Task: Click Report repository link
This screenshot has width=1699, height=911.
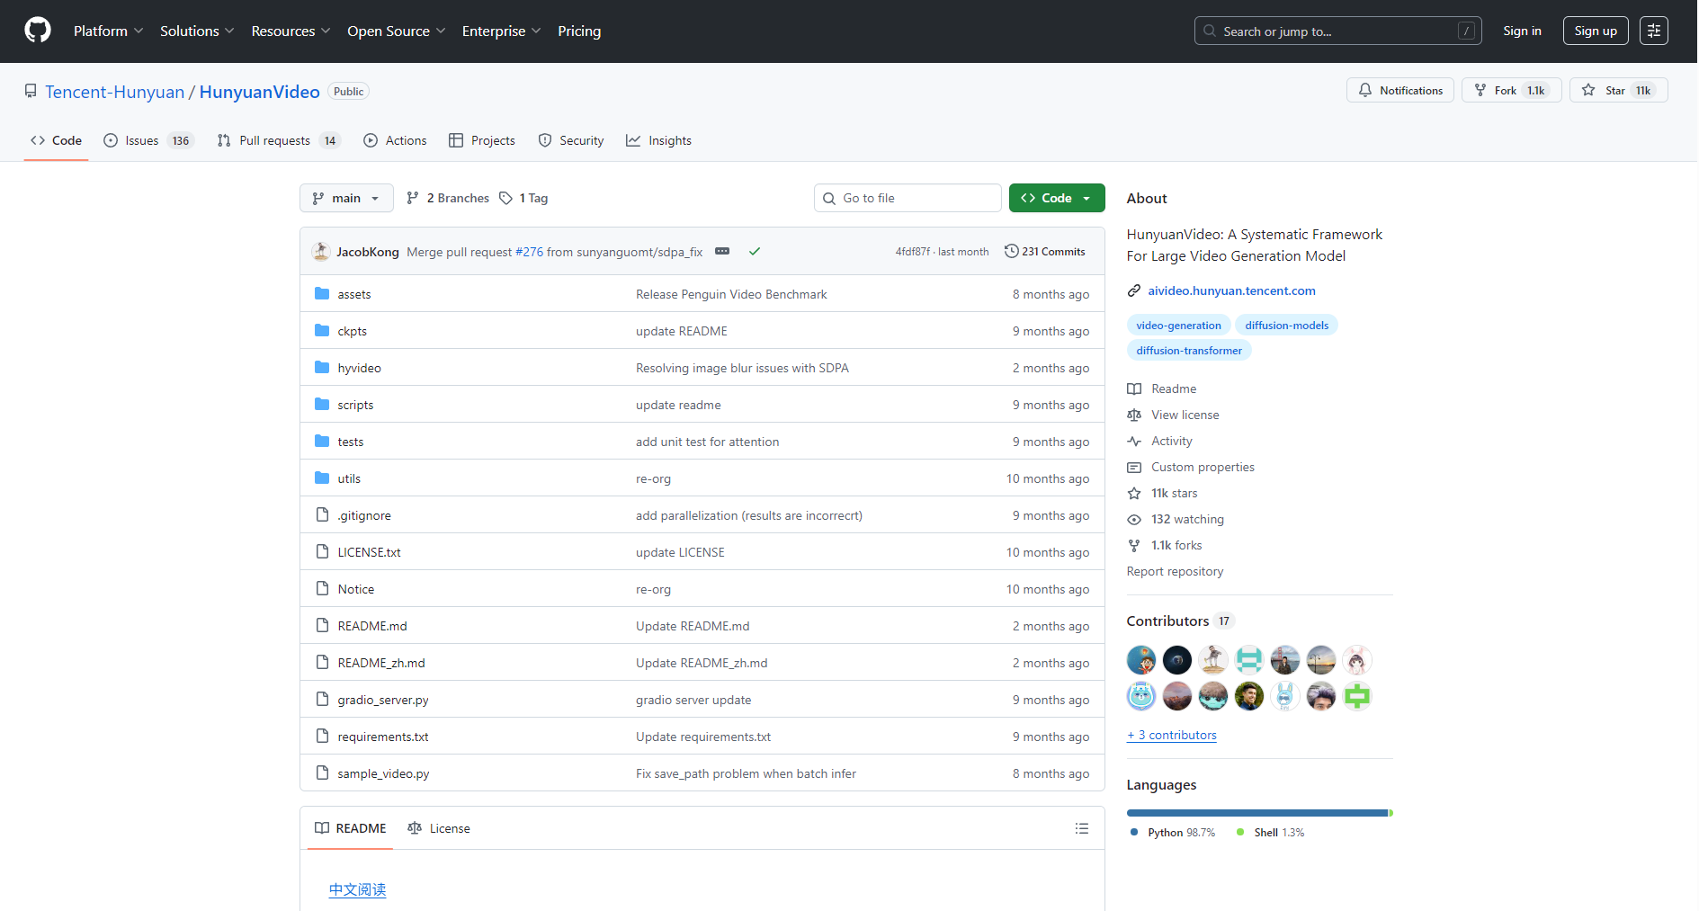Action: [1175, 571]
